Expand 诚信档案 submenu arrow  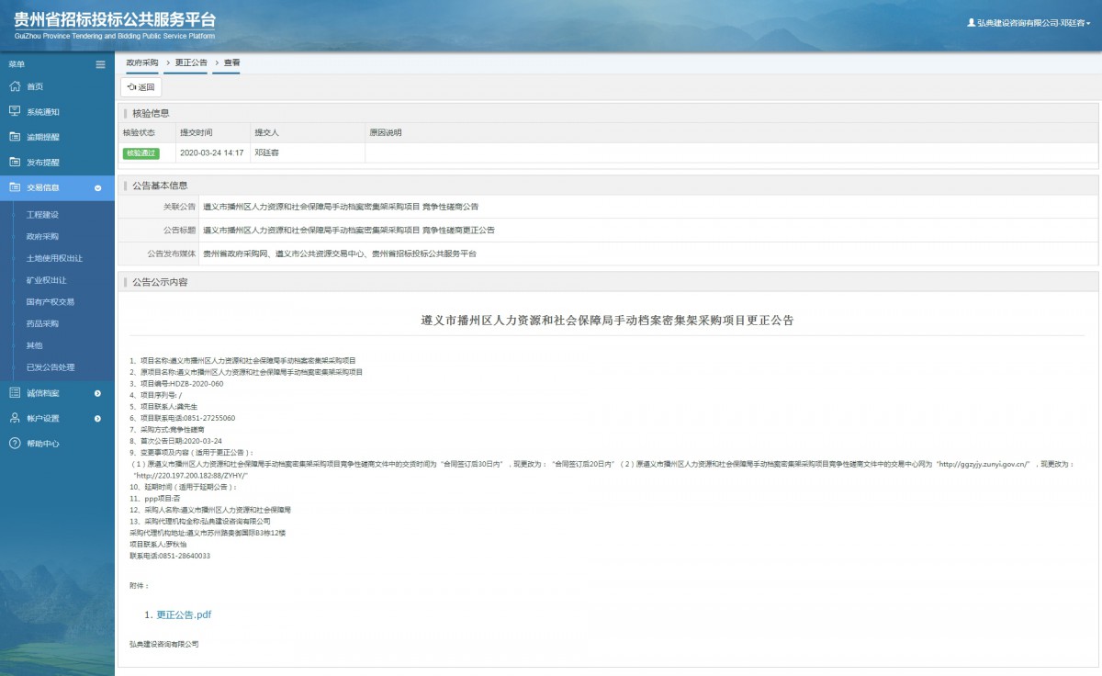(x=98, y=393)
